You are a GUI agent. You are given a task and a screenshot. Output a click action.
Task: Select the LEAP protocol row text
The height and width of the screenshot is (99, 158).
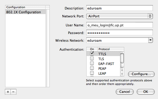pos(102,73)
